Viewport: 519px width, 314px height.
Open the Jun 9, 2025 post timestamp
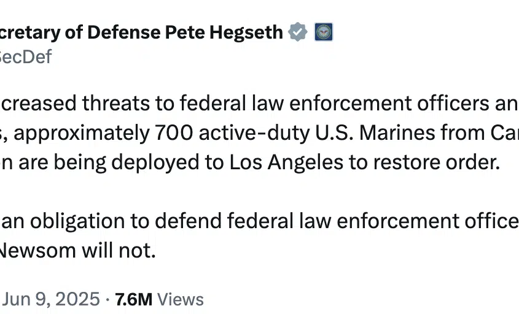coord(50,299)
